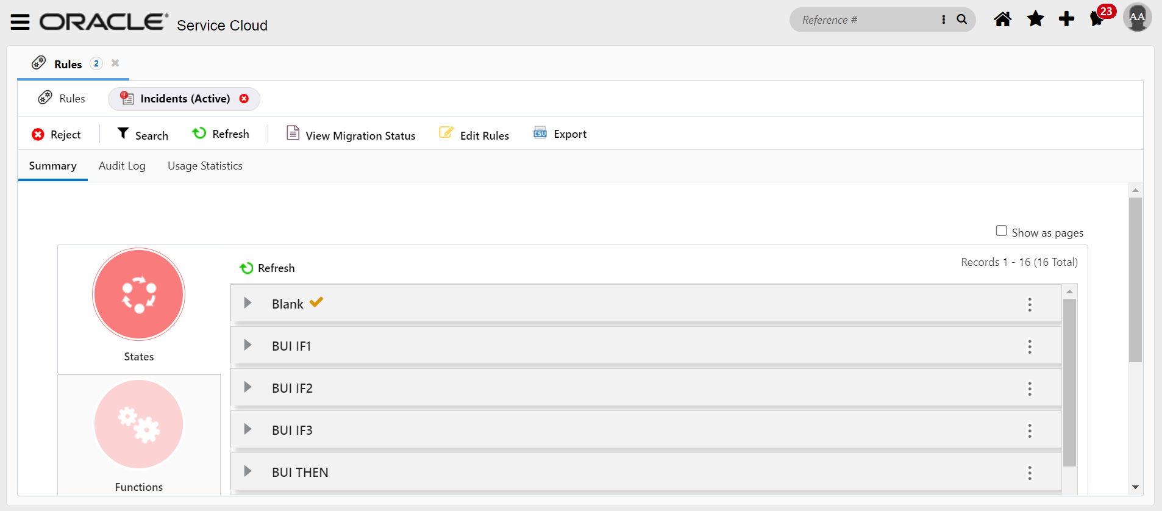The width and height of the screenshot is (1162, 511).
Task: Select the States circle icon
Action: (139, 295)
